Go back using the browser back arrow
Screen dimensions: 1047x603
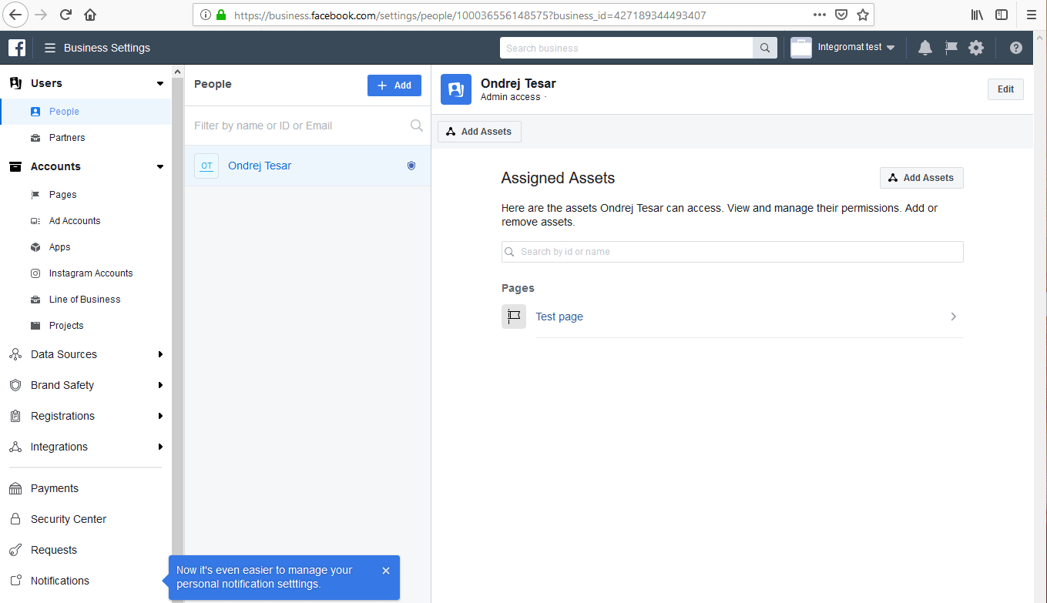click(x=17, y=15)
